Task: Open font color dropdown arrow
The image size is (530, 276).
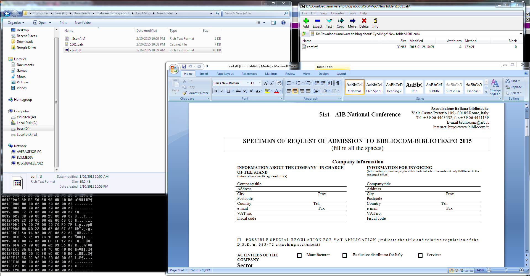Action: (x=281, y=91)
